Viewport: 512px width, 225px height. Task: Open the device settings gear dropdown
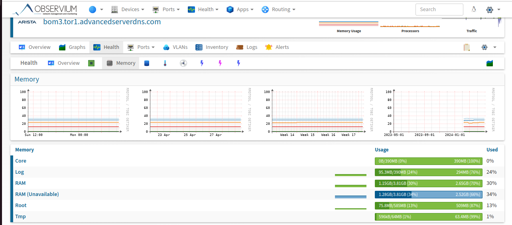[488, 47]
